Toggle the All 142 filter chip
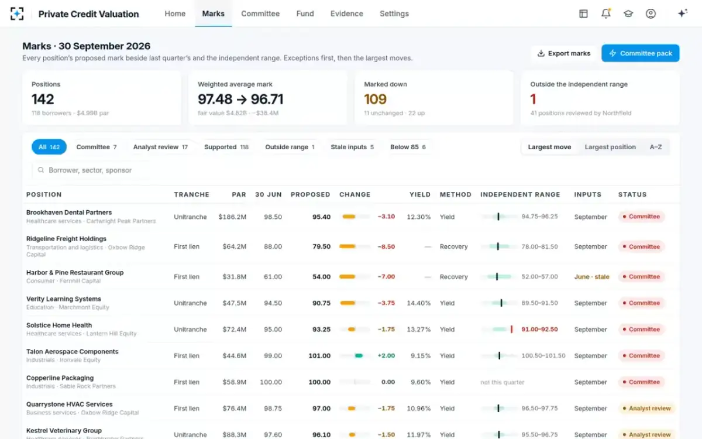This screenshot has height=439, width=702. [49, 147]
